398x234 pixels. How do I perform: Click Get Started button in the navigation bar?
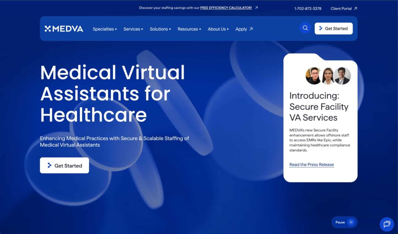click(x=333, y=28)
